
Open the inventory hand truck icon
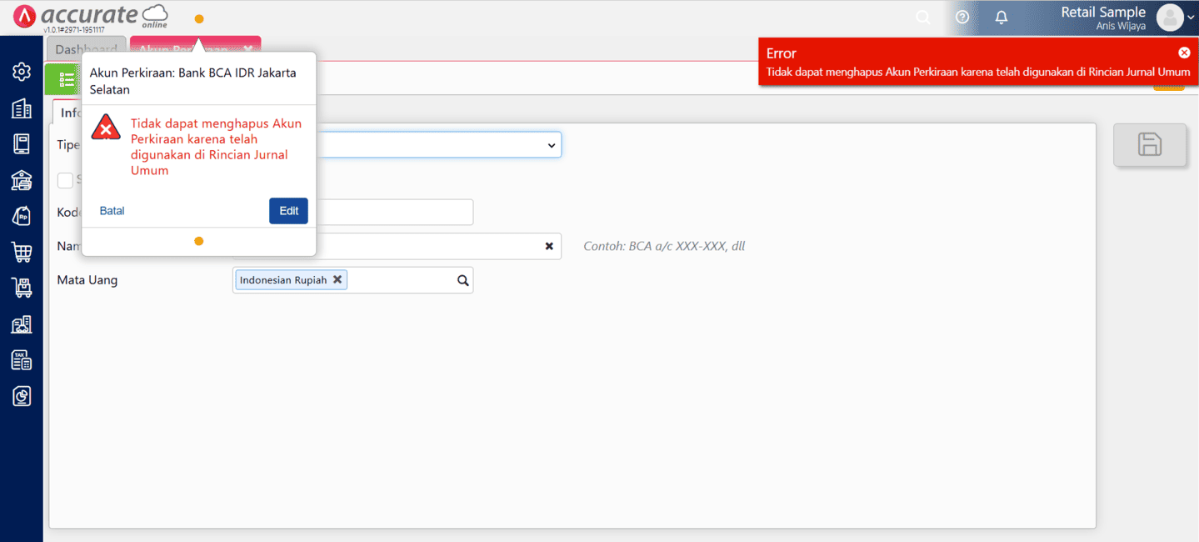[x=22, y=288]
